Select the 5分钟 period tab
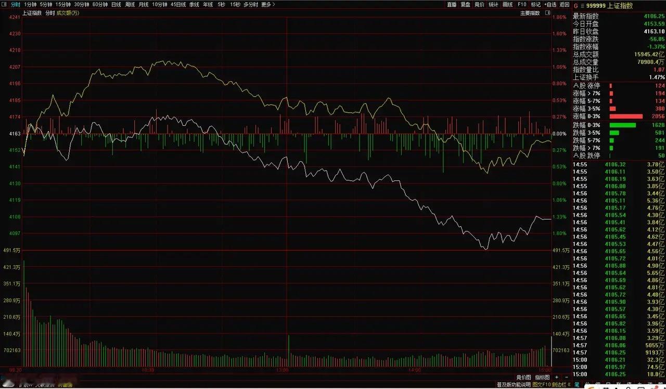666x389 pixels. click(46, 4)
